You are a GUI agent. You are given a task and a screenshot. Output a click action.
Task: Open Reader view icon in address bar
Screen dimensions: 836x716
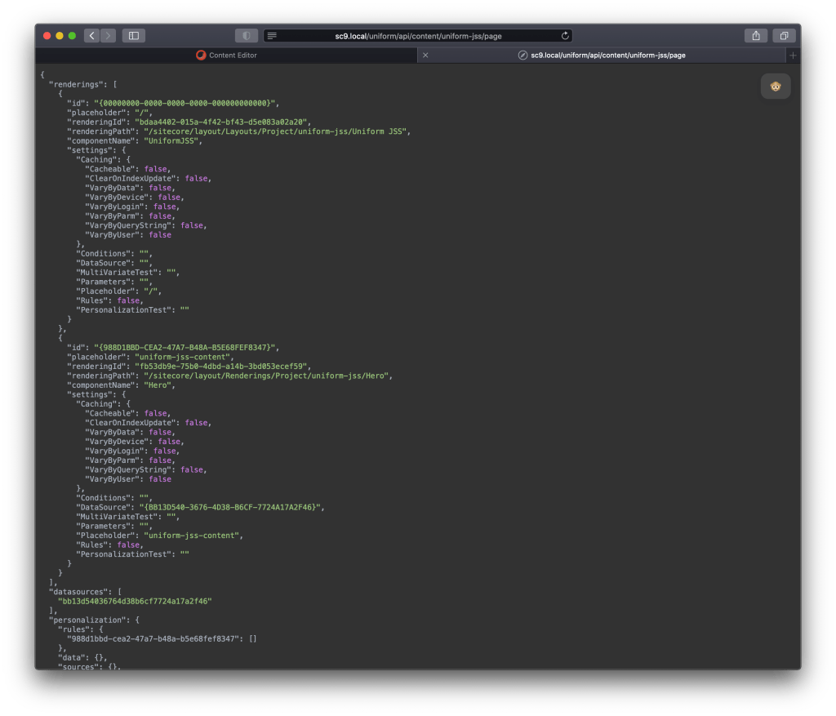(x=272, y=36)
